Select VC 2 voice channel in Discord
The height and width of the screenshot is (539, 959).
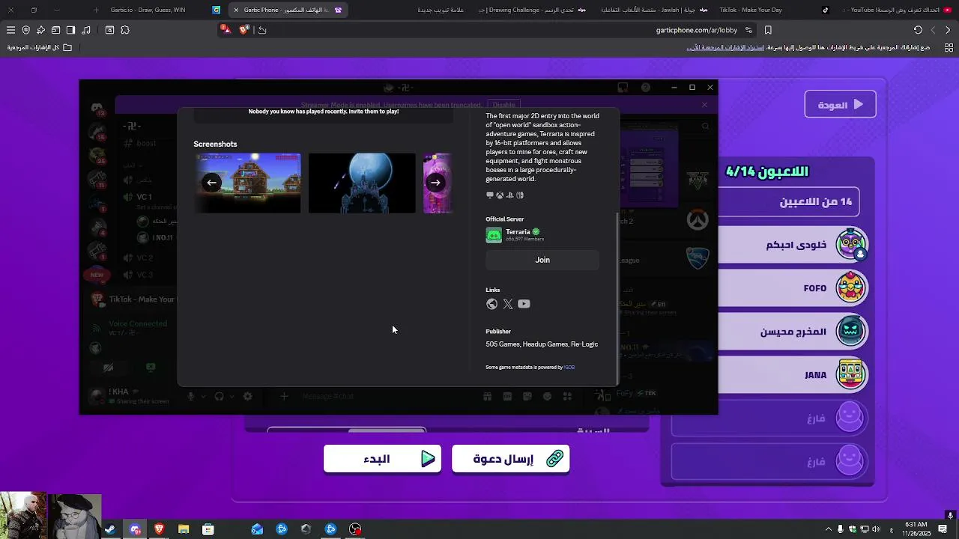click(144, 258)
